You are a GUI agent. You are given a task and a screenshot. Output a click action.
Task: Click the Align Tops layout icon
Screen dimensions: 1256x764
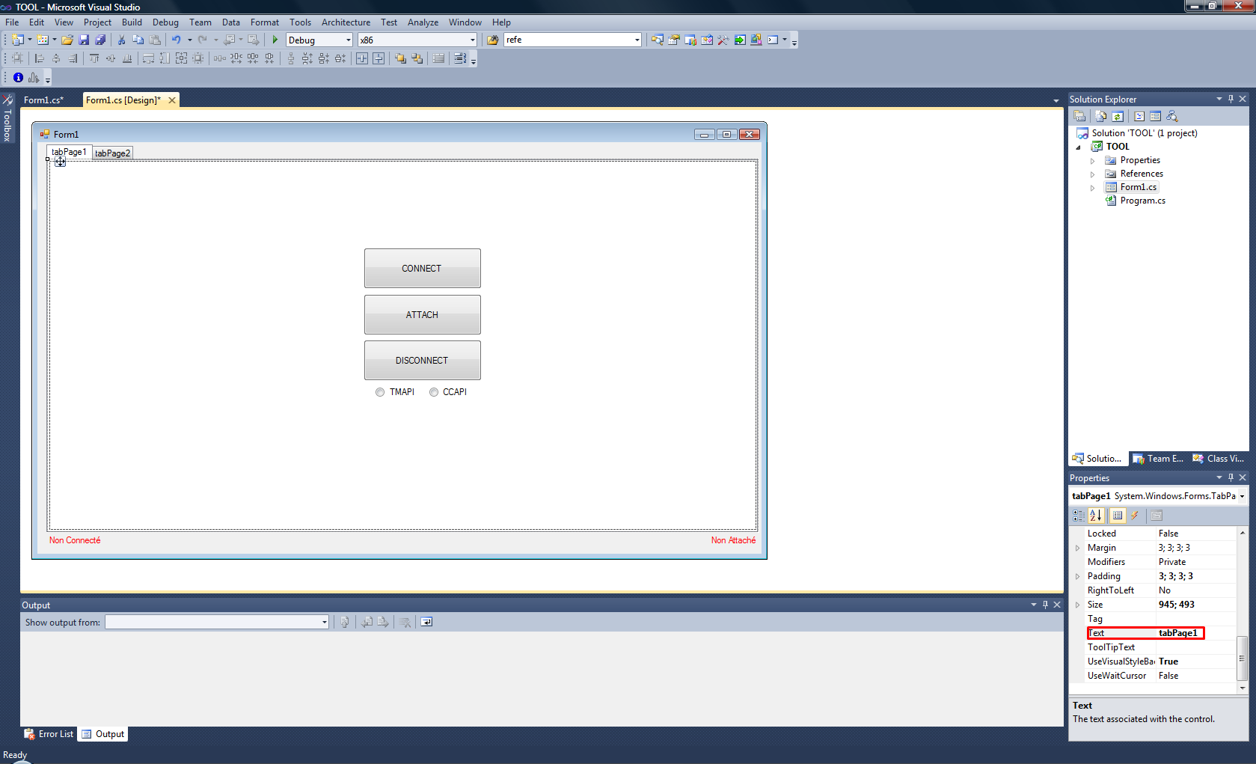94,58
